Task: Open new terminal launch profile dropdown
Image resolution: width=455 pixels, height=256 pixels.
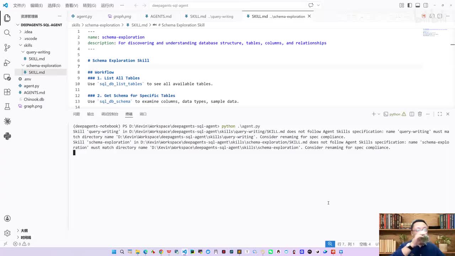Action: [379, 114]
